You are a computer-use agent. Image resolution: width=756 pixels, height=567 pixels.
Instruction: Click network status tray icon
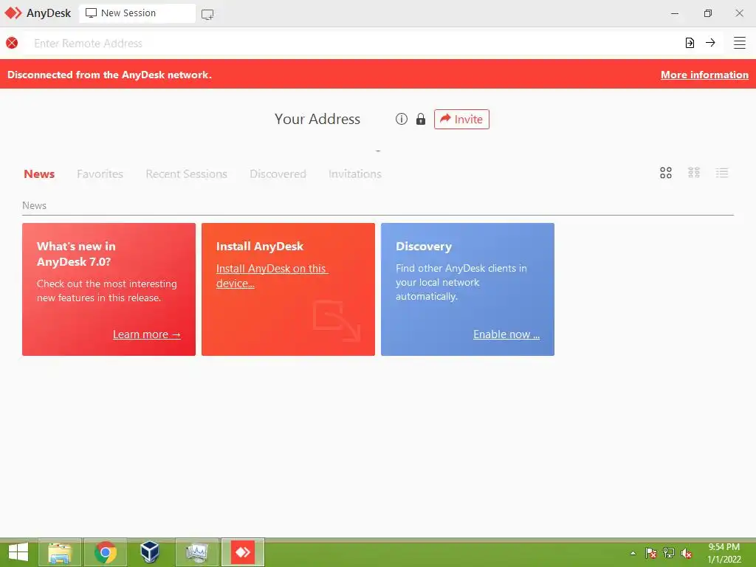(x=669, y=553)
